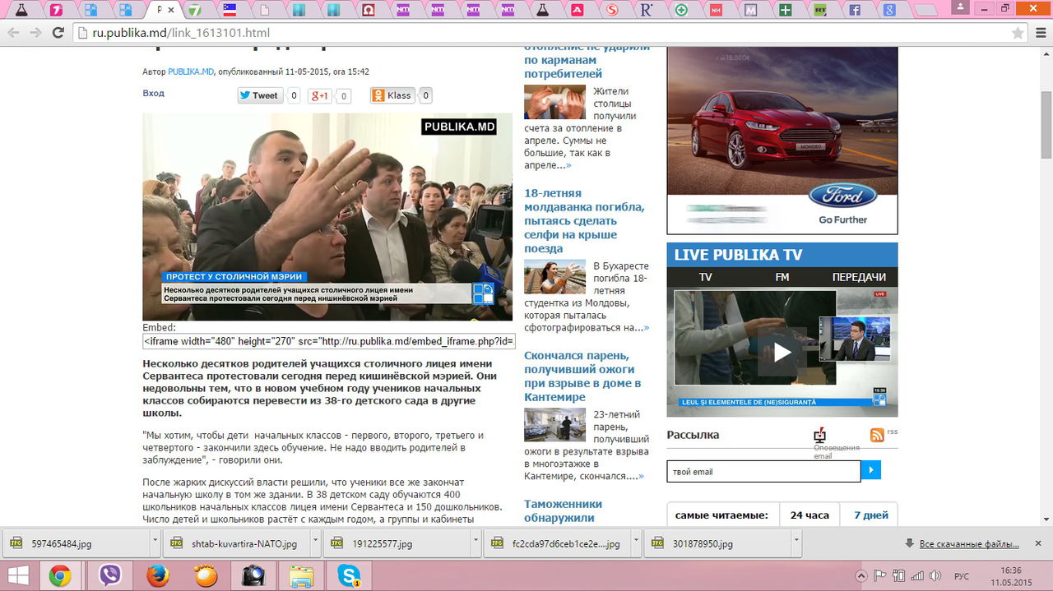Switch to the tab with green plus icon
This screenshot has height=591, width=1053.
click(x=681, y=11)
